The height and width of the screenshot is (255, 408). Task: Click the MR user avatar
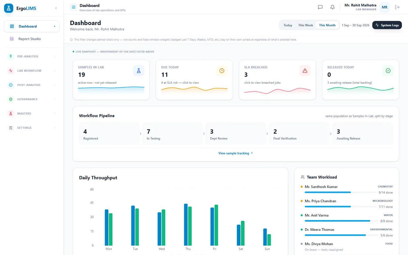click(385, 7)
